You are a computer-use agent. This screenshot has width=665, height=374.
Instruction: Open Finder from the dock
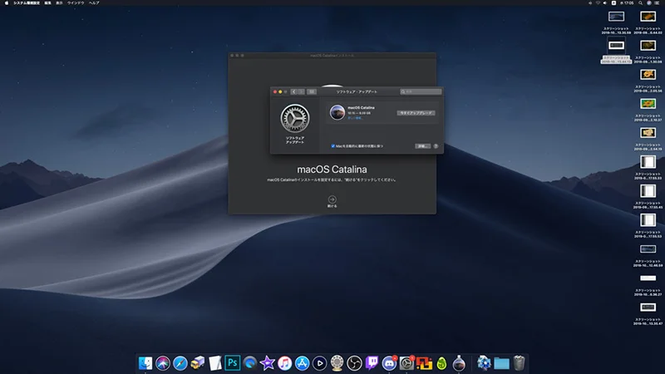tap(145, 362)
